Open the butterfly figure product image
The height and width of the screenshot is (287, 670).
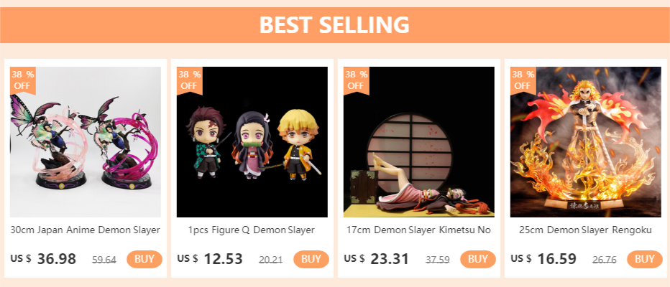tap(86, 142)
